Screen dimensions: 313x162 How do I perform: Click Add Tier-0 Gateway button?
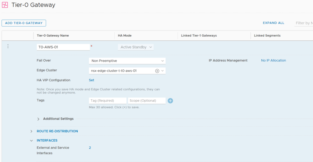tap(24, 23)
